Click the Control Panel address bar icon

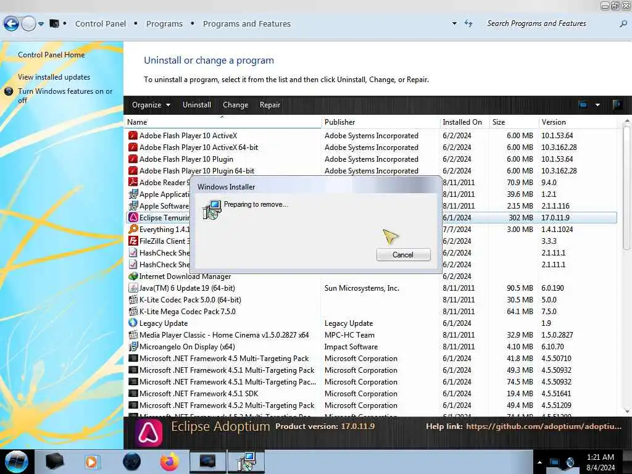pos(54,23)
